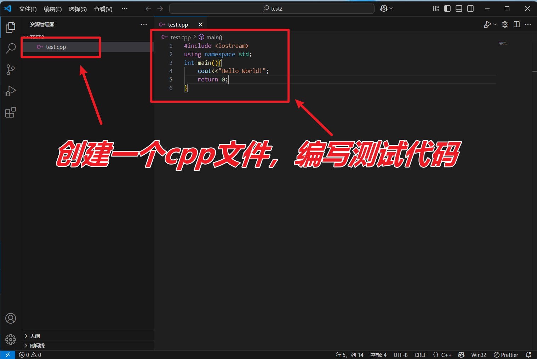Viewport: 537px width, 359px height.
Task: Expand the 大纲 outline section
Action: (35, 336)
